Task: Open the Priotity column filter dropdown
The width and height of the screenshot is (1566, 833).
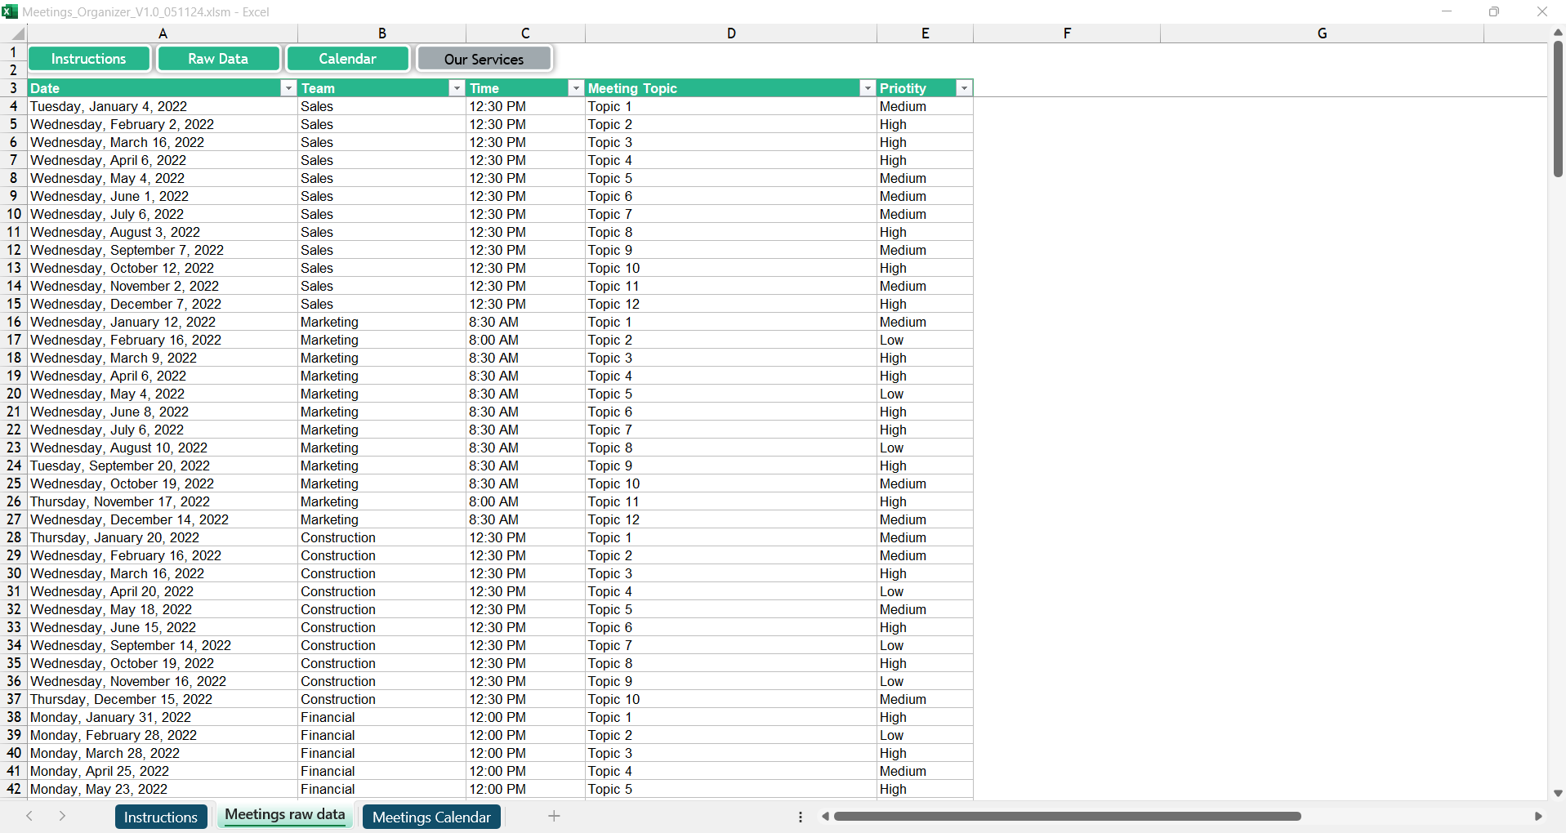Action: 964,88
